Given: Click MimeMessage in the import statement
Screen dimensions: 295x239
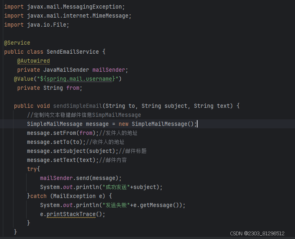Looking at the screenshot, I should [x=110, y=16].
